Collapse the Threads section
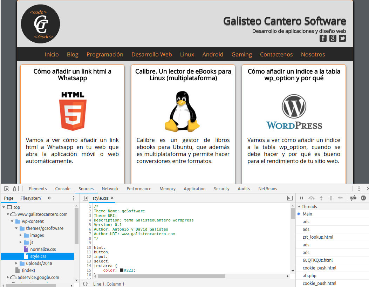Viewport: 369px width, 287px height. pyautogui.click(x=299, y=206)
